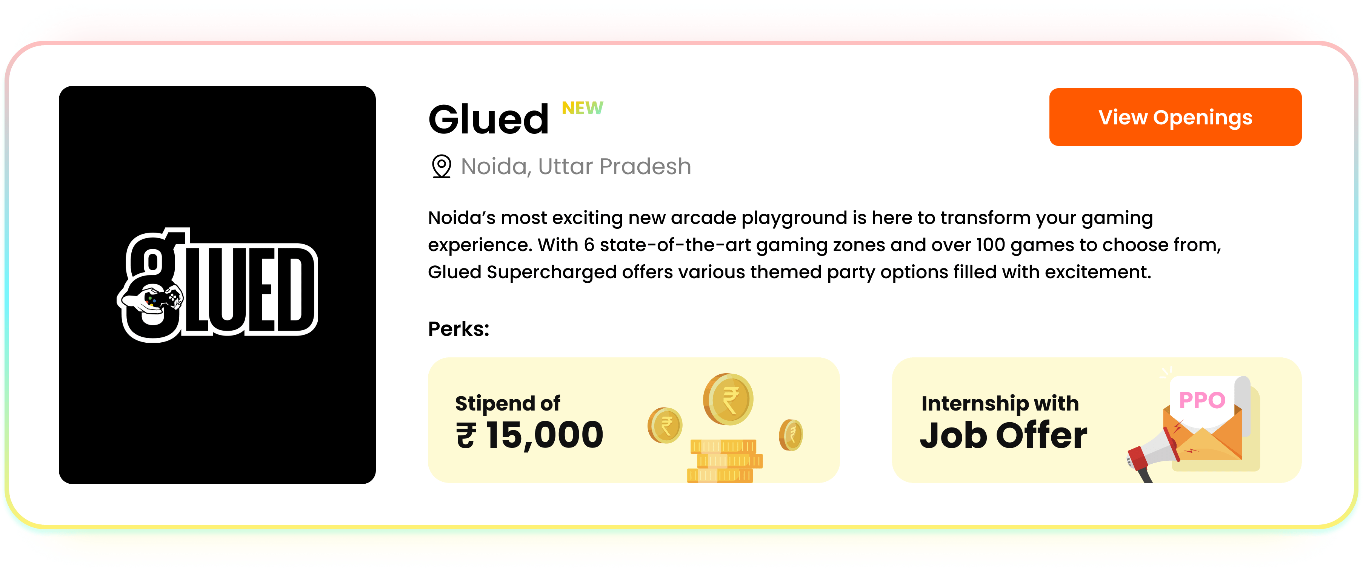
Task: Click the pink PPO label
Action: [1202, 400]
